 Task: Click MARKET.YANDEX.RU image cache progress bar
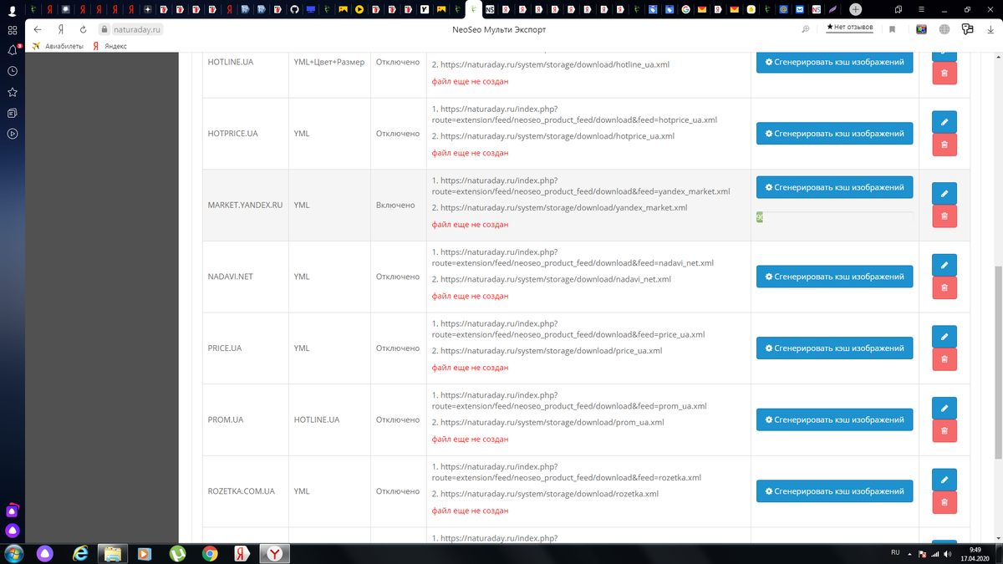pos(834,217)
